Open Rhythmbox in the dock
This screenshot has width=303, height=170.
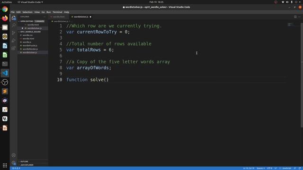coord(5,36)
